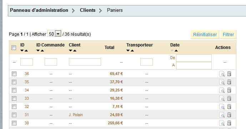Sort Client column descending arrow

[70, 51]
